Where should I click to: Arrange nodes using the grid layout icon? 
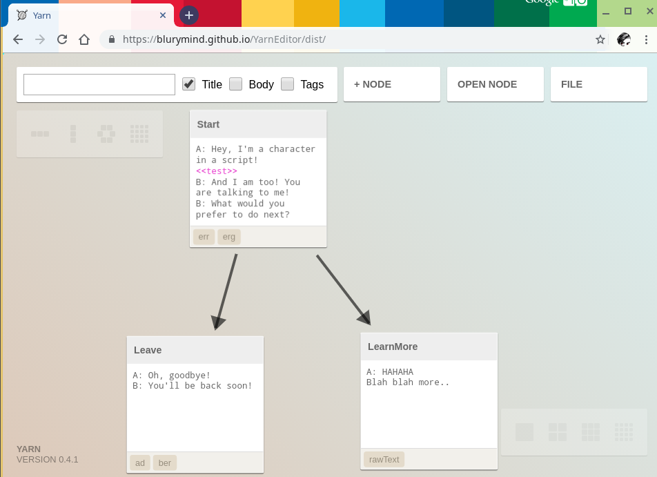[139, 135]
